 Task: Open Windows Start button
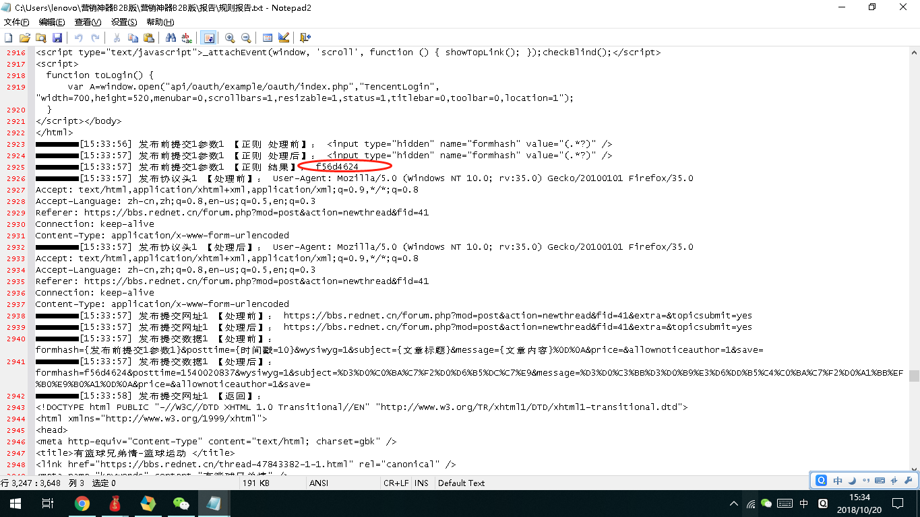coord(15,503)
